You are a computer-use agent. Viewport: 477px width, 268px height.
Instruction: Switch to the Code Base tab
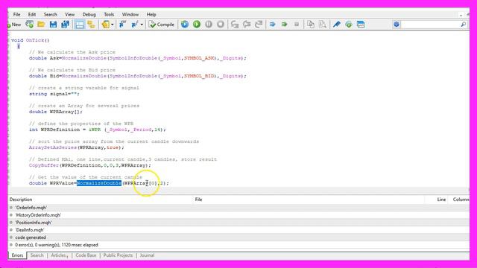[x=86, y=255]
